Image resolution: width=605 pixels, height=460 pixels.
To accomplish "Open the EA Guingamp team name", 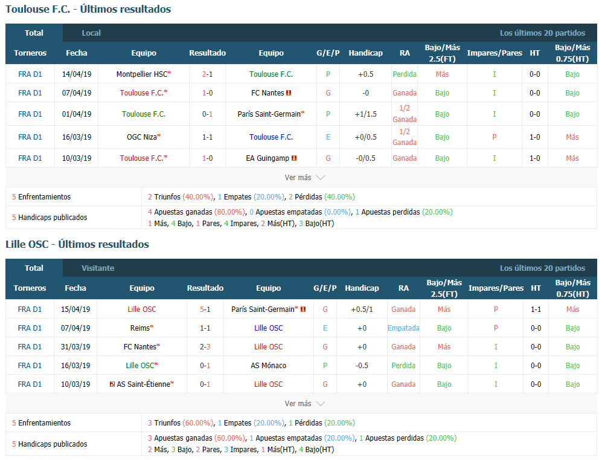I will pos(267,158).
